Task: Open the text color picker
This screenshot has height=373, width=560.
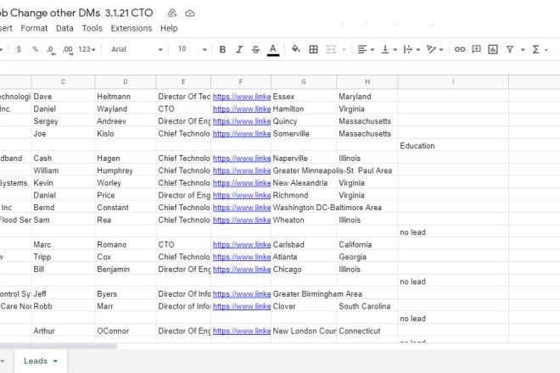Action: coord(273,49)
